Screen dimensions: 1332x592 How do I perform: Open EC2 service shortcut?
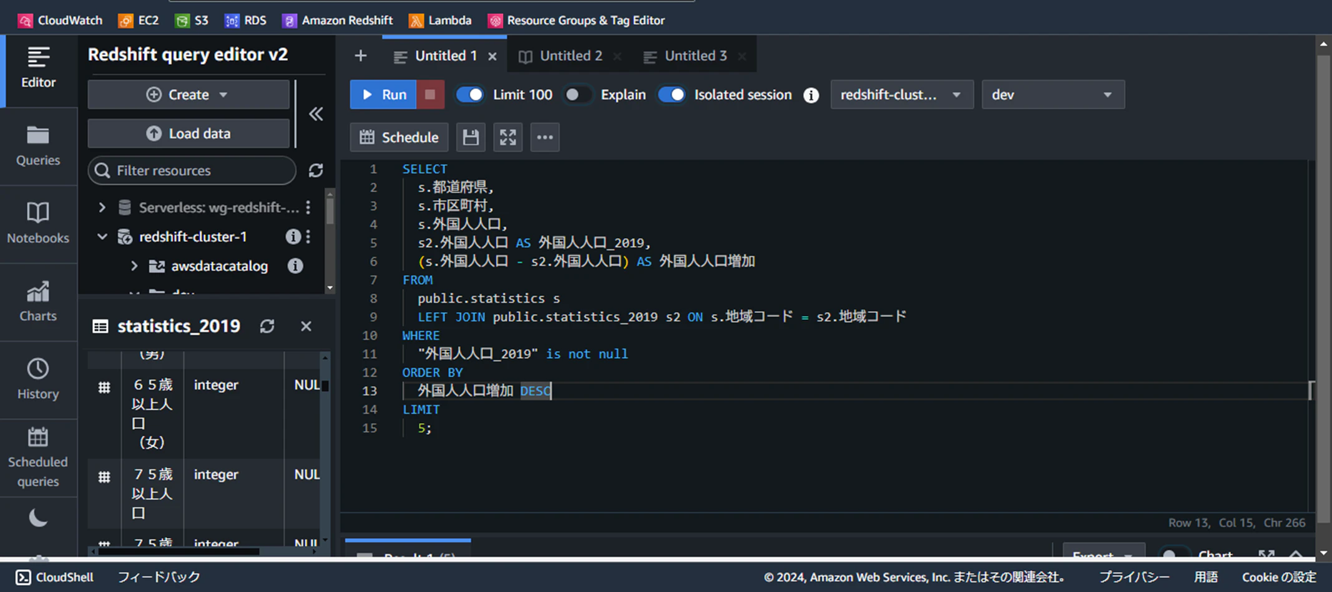click(139, 21)
